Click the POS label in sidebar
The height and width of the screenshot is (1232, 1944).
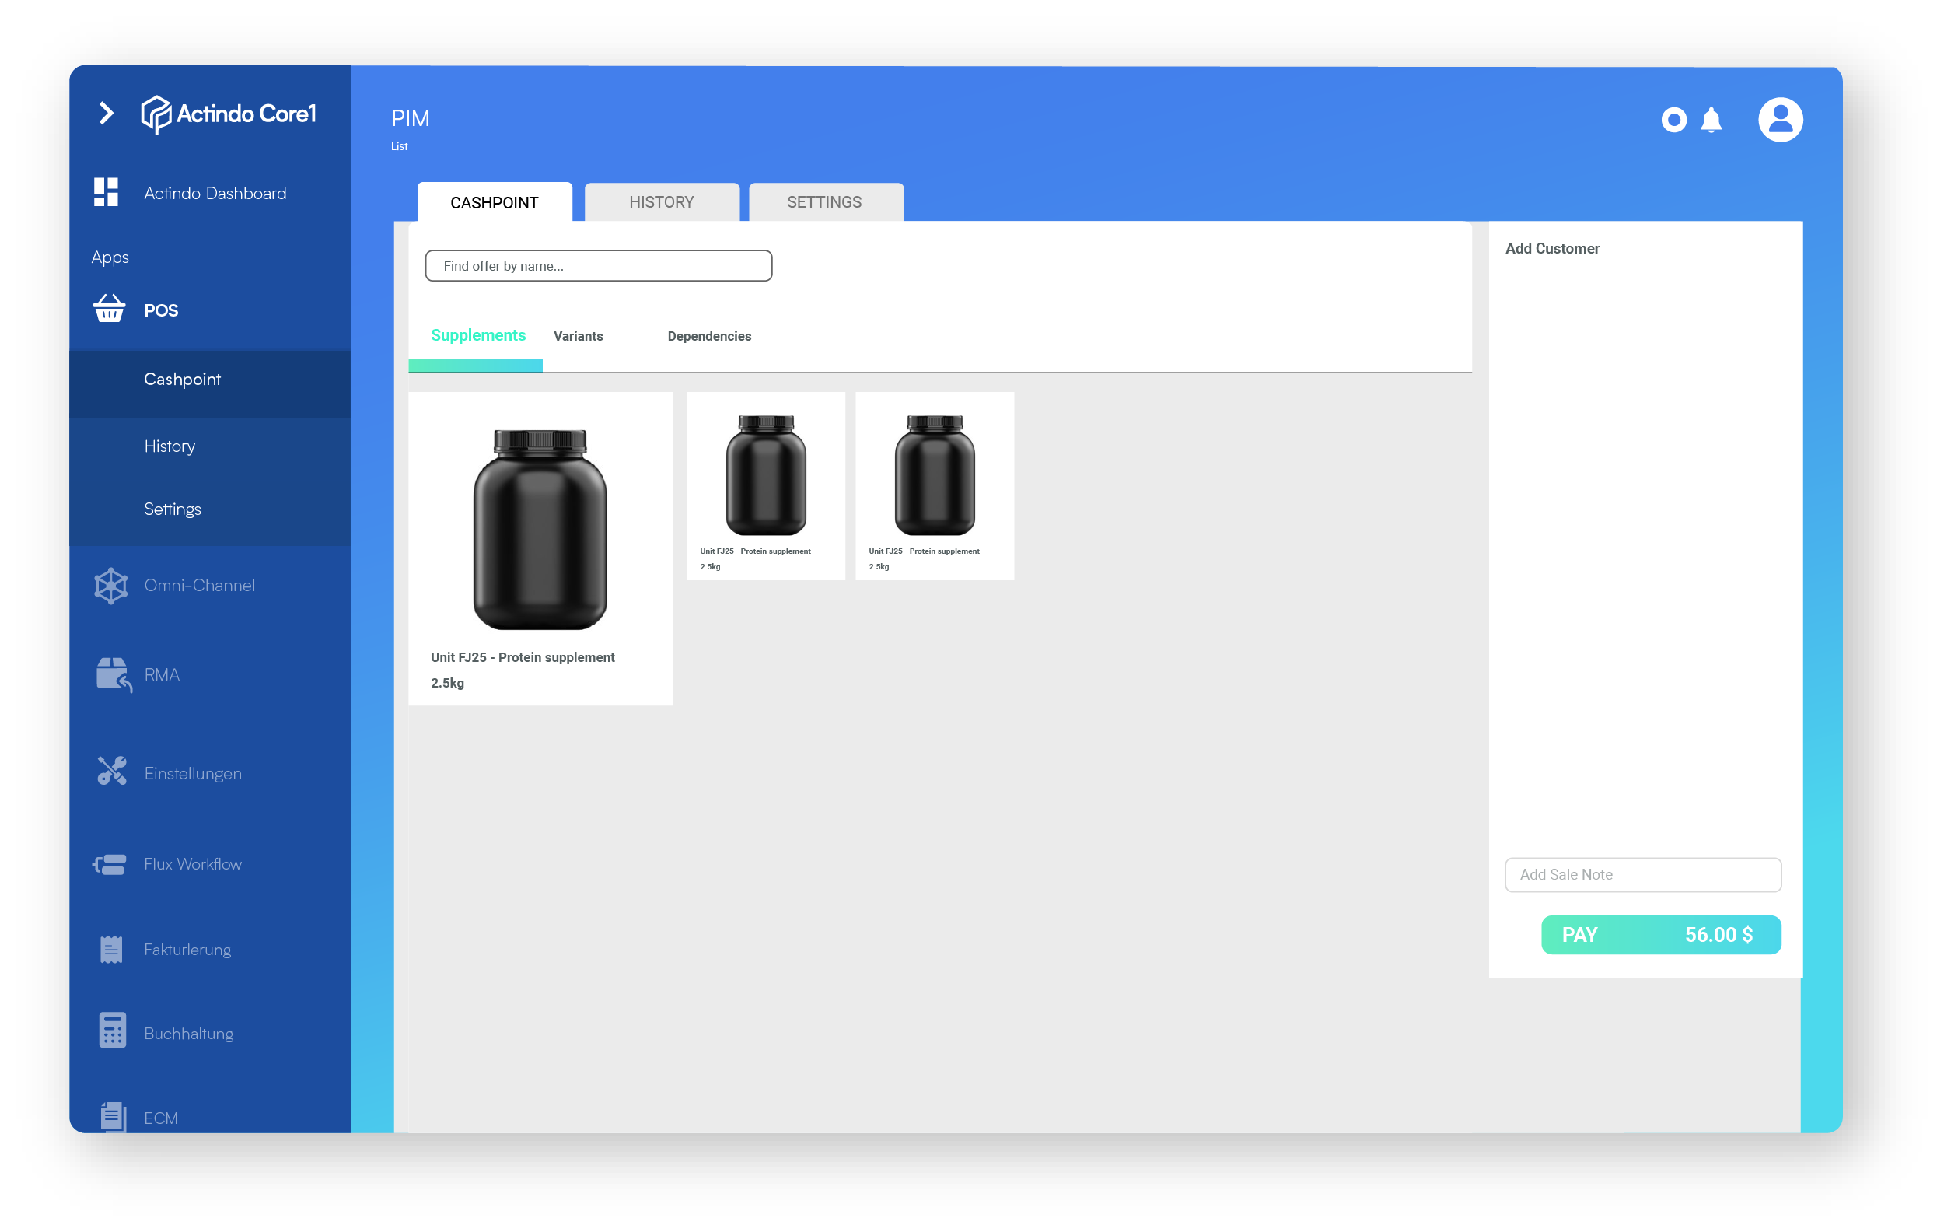pos(161,310)
